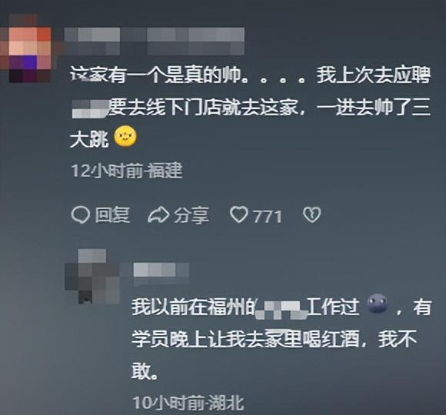The image size is (446, 415).
Task: Click the 12小时前·福建 timestamp
Action: (127, 171)
